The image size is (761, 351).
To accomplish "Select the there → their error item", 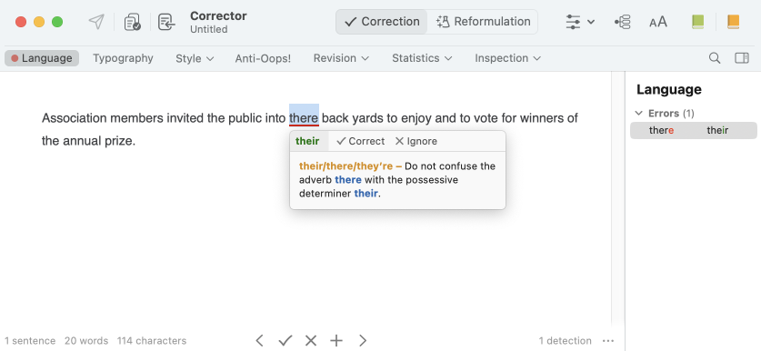I will 693,130.
